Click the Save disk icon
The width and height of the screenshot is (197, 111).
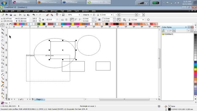click(x=11, y=15)
